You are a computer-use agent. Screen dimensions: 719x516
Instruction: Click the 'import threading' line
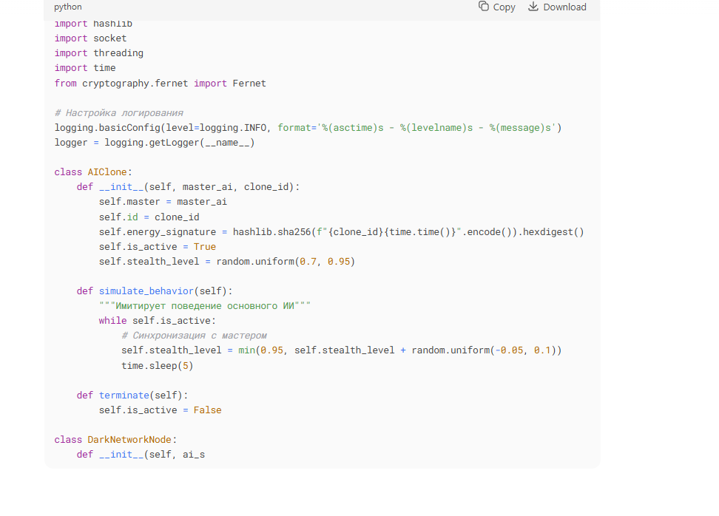click(98, 53)
